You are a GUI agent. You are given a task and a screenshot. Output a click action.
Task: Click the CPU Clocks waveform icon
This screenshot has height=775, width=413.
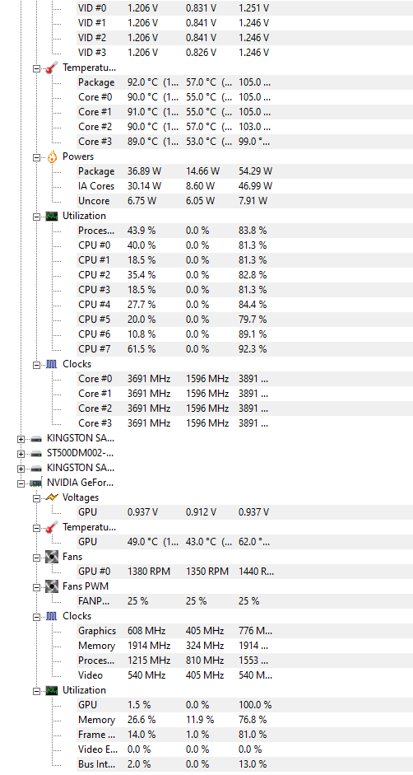[52, 364]
